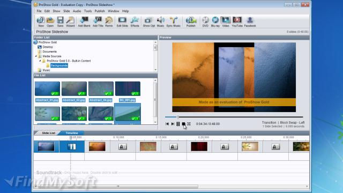This screenshot has height=193, width=343.
Task: Click the preview playback progress slider
Action: [234, 117]
